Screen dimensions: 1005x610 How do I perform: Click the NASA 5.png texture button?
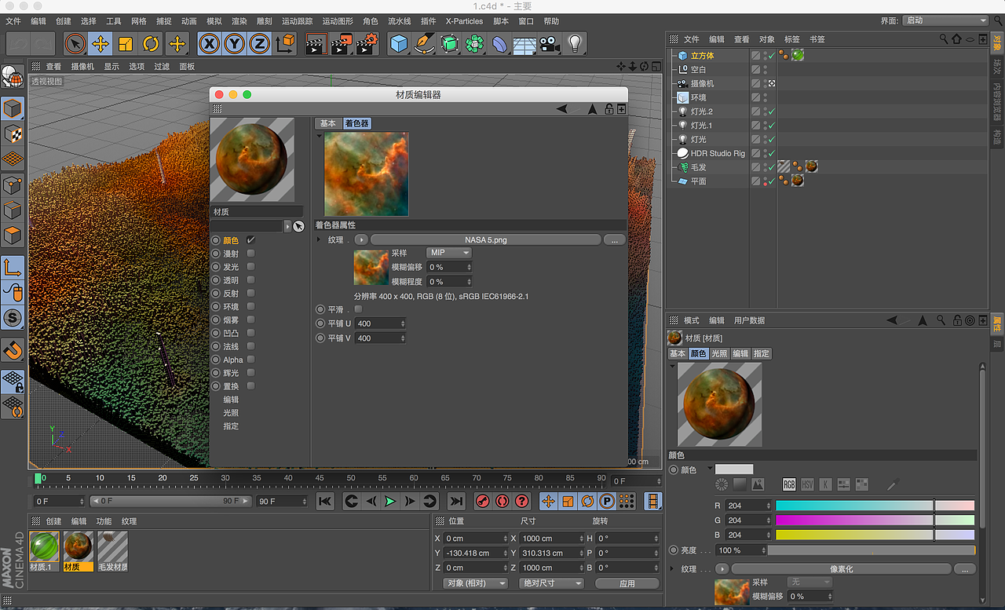(x=486, y=239)
